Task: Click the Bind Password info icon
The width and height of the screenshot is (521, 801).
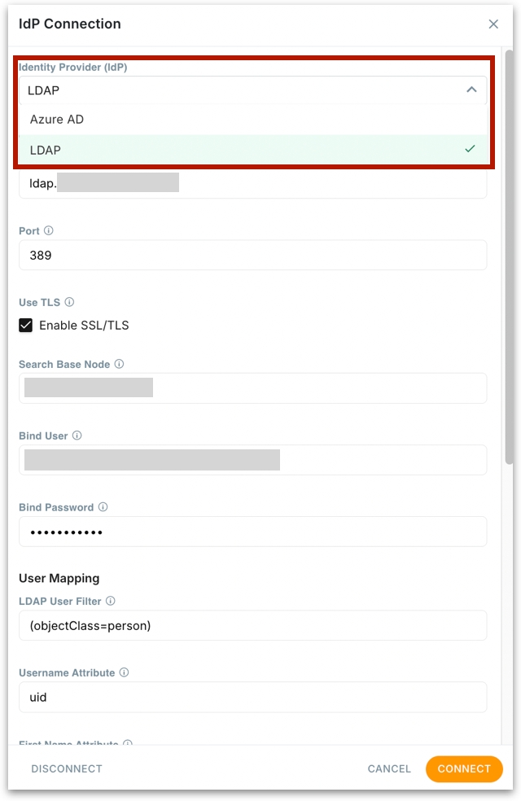Action: (103, 507)
